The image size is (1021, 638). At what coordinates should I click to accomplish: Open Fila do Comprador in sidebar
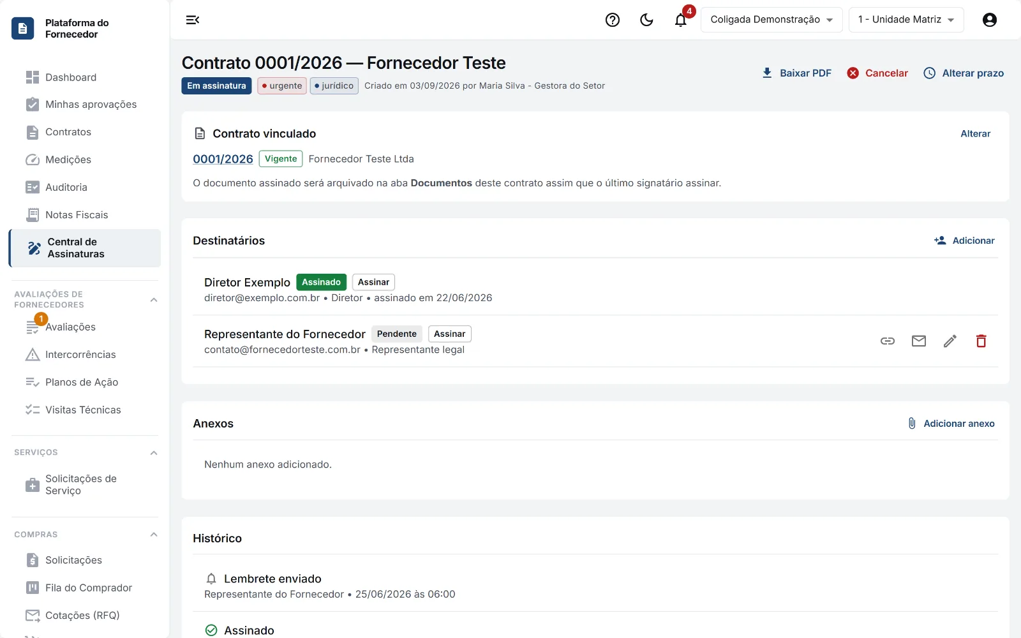pyautogui.click(x=85, y=588)
